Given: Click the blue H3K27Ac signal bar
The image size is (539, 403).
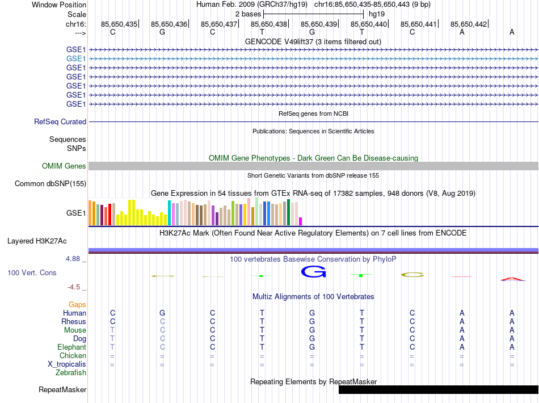Looking at the screenshot, I should coord(313,250).
